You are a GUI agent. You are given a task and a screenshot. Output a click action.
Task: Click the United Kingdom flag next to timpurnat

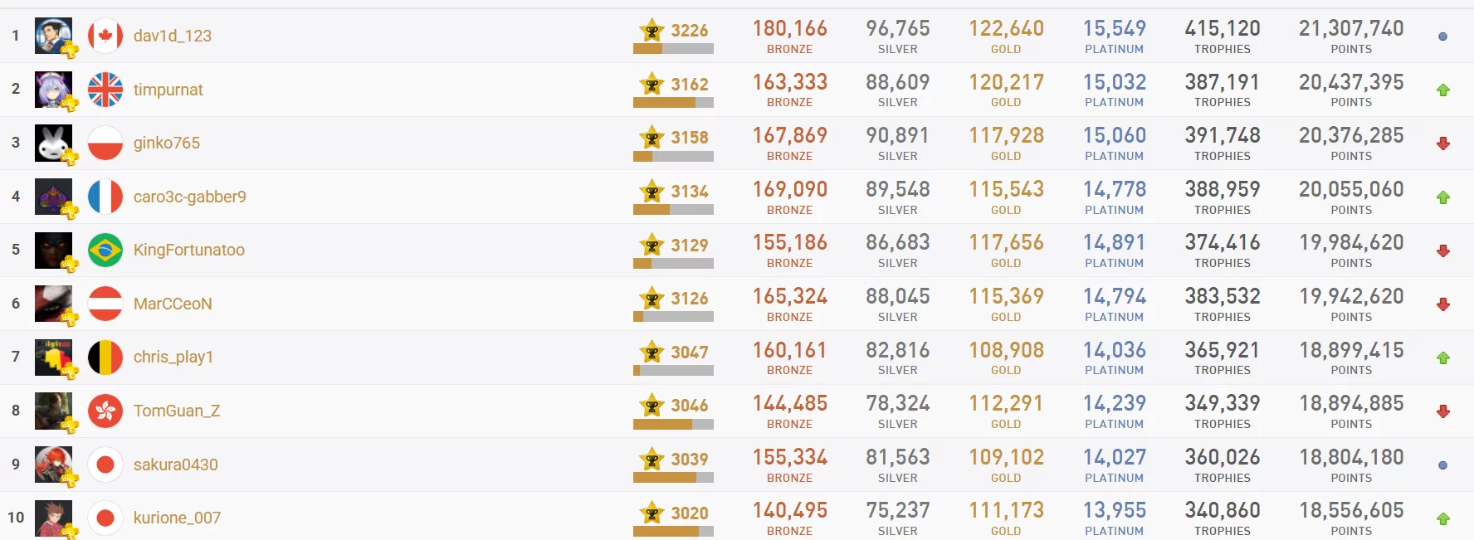coord(105,90)
